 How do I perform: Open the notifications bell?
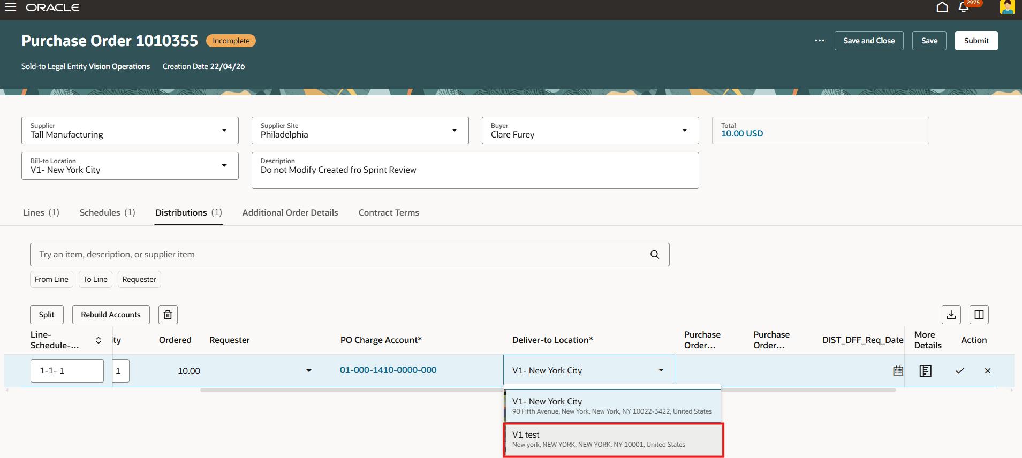click(x=963, y=7)
